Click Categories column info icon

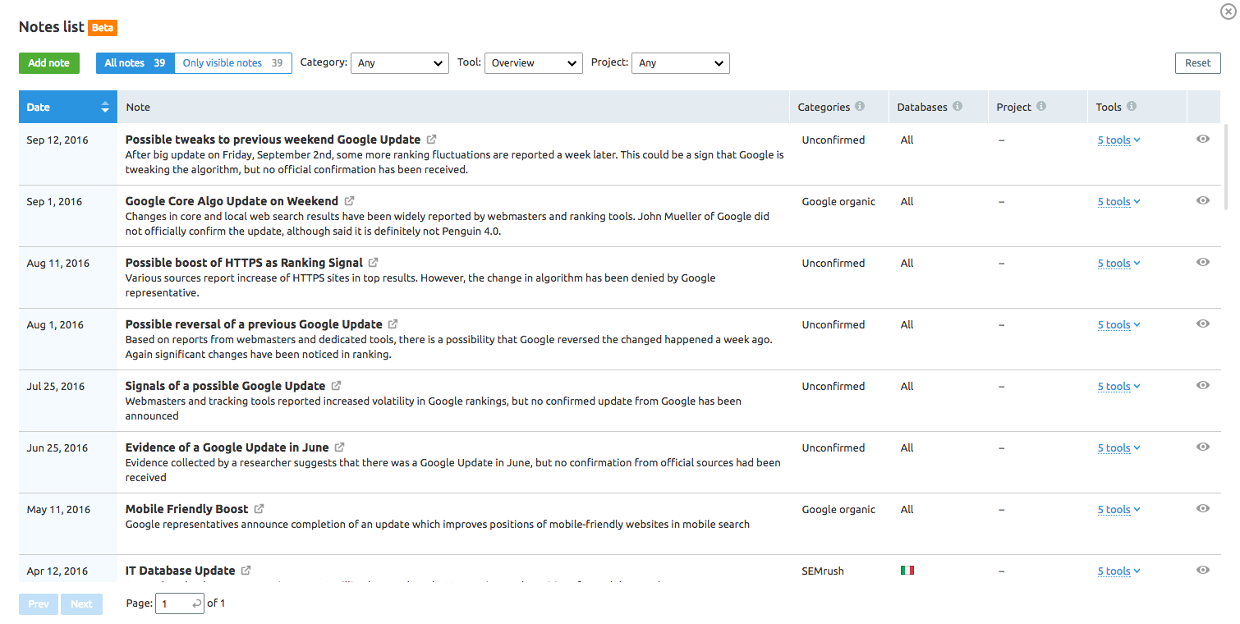coord(860,107)
